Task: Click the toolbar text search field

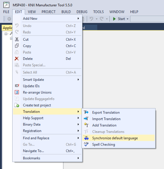Action: [x=147, y=19]
